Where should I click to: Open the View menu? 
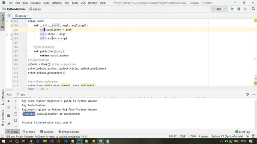[25, 3]
